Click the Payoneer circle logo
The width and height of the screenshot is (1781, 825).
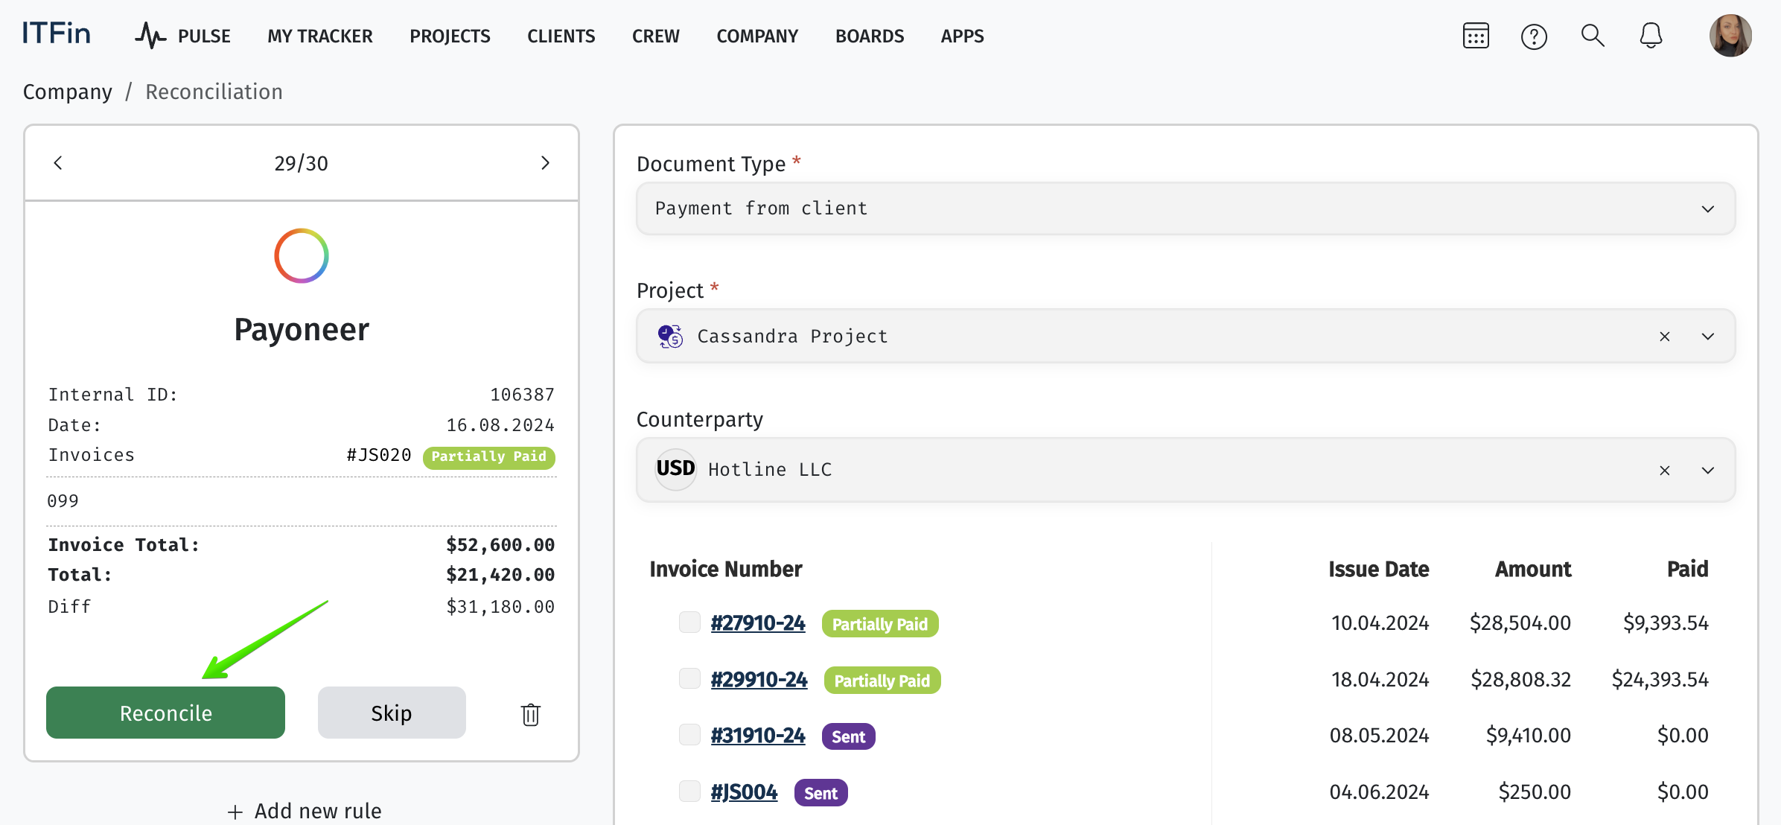pos(302,255)
